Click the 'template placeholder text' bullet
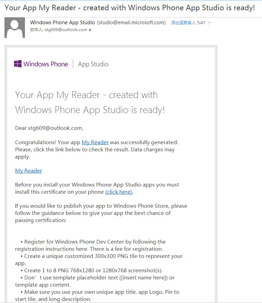 [x=95, y=281]
